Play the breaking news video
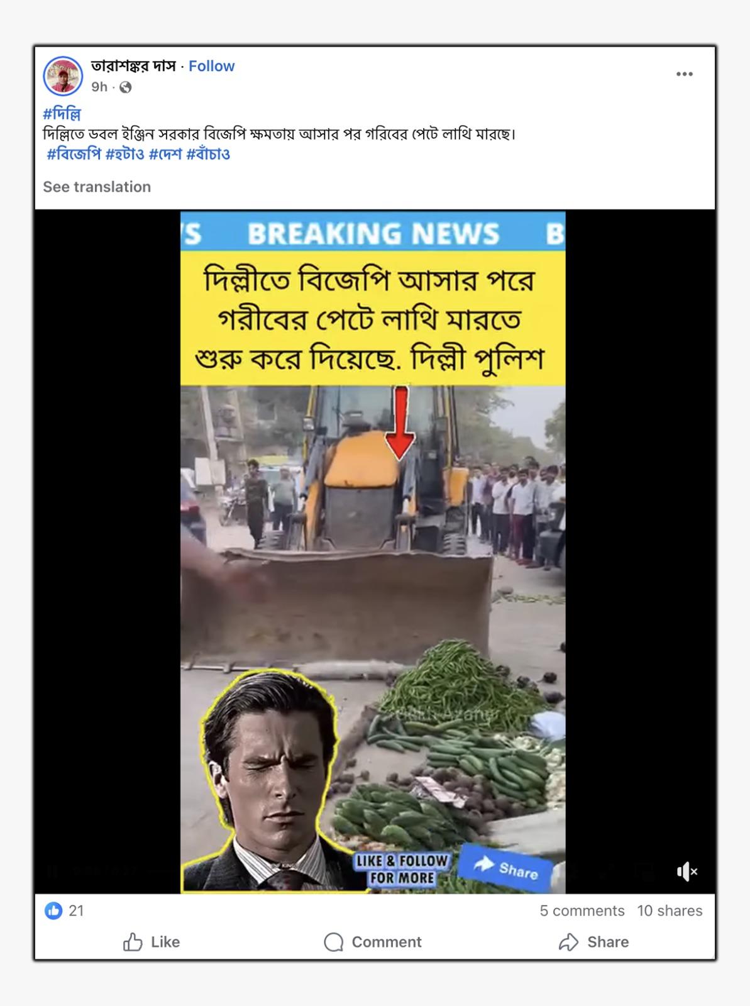Image resolution: width=750 pixels, height=1006 pixels. (x=373, y=552)
